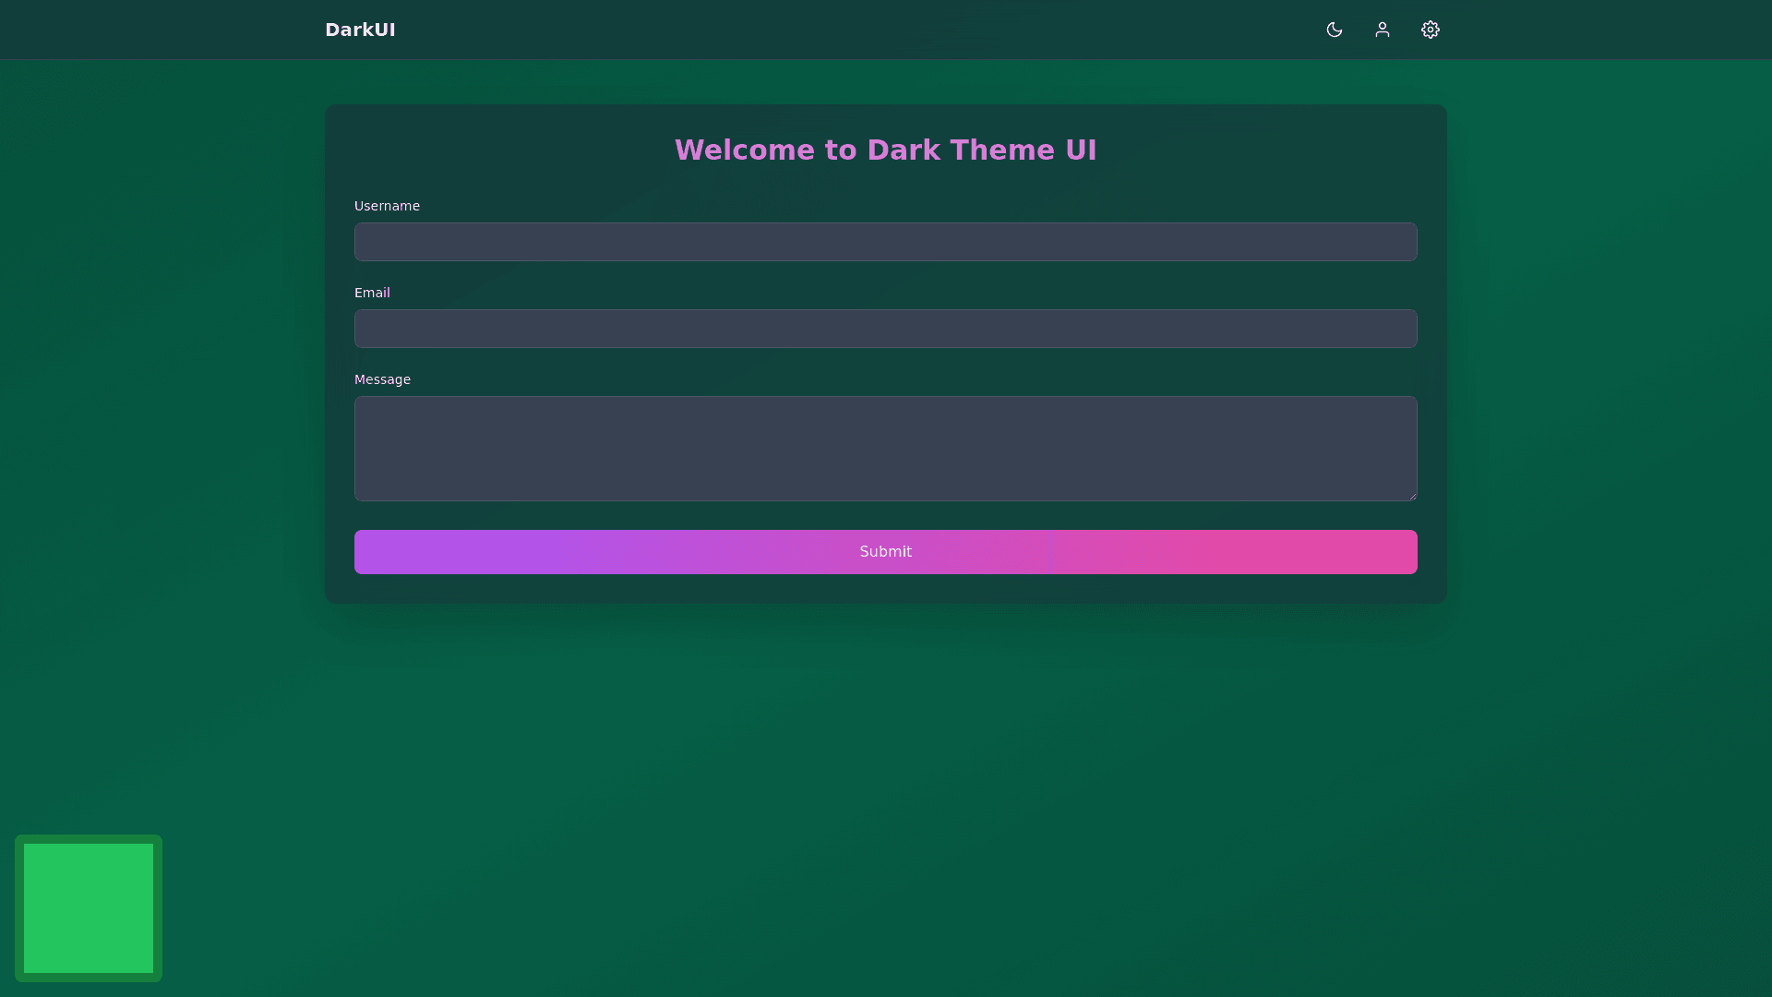
Task: Click the form card's empty area below Submit
Action: [885, 589]
